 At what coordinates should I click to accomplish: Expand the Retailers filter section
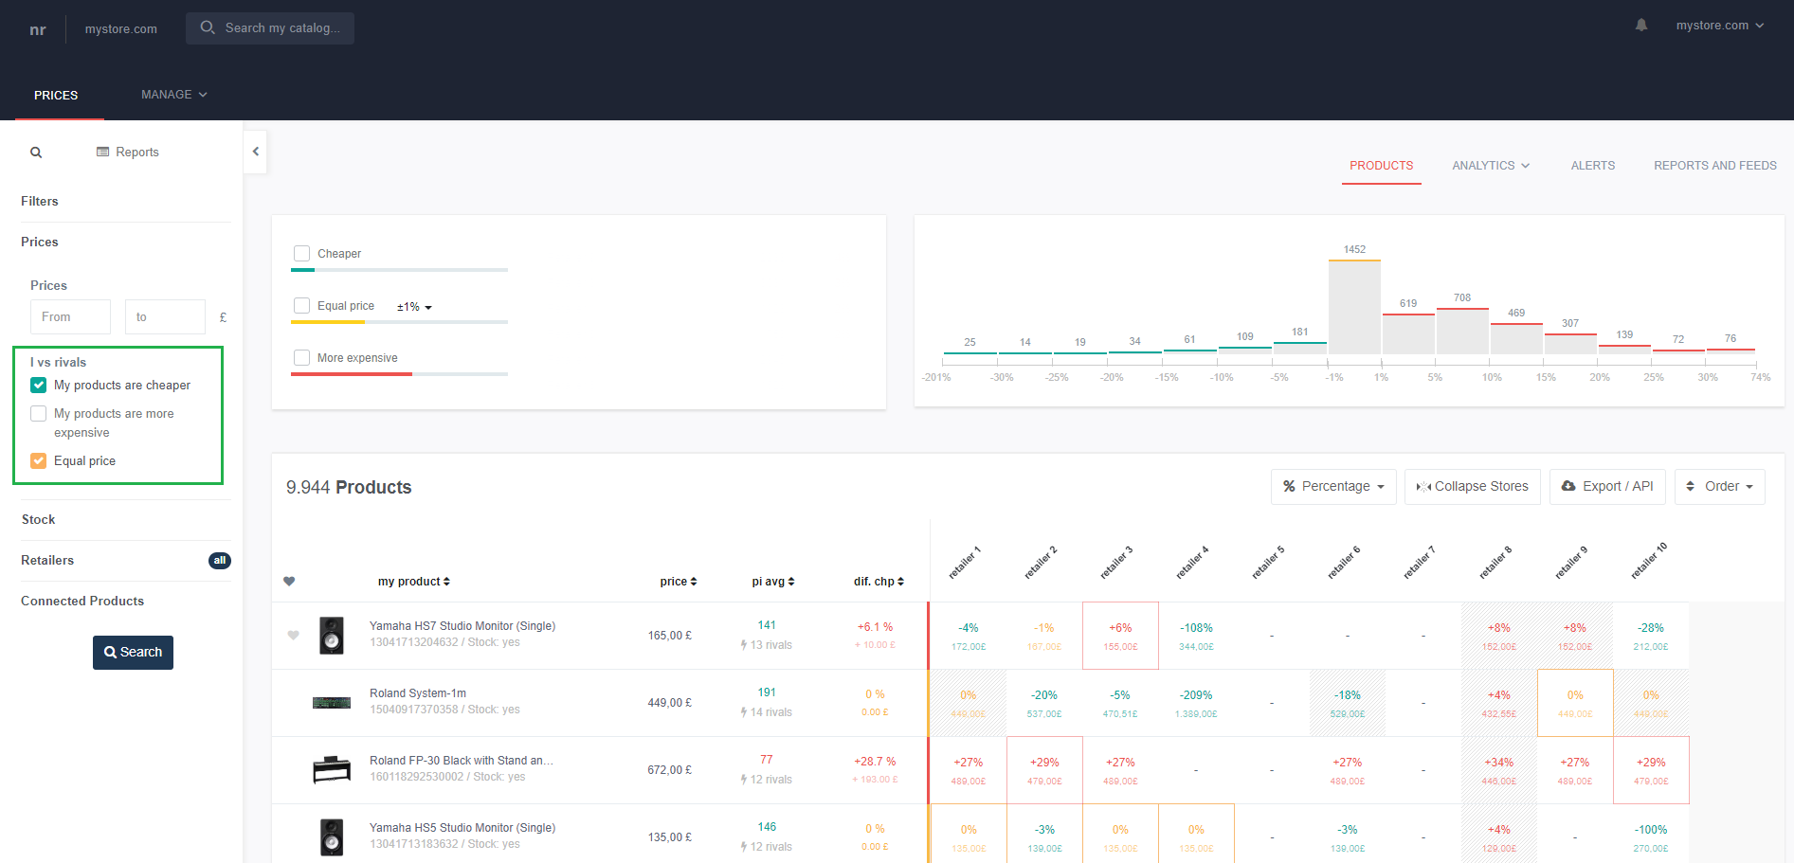(x=47, y=560)
